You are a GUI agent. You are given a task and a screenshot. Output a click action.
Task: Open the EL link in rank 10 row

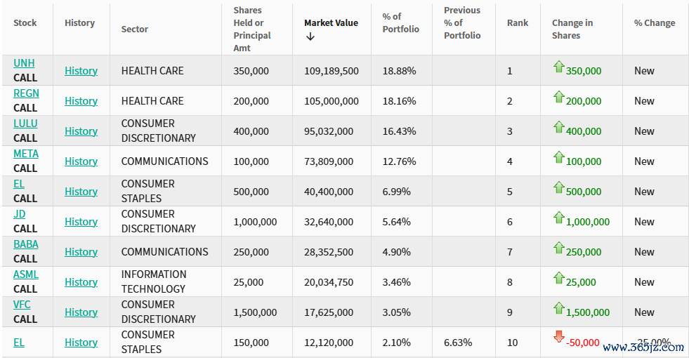[18, 342]
